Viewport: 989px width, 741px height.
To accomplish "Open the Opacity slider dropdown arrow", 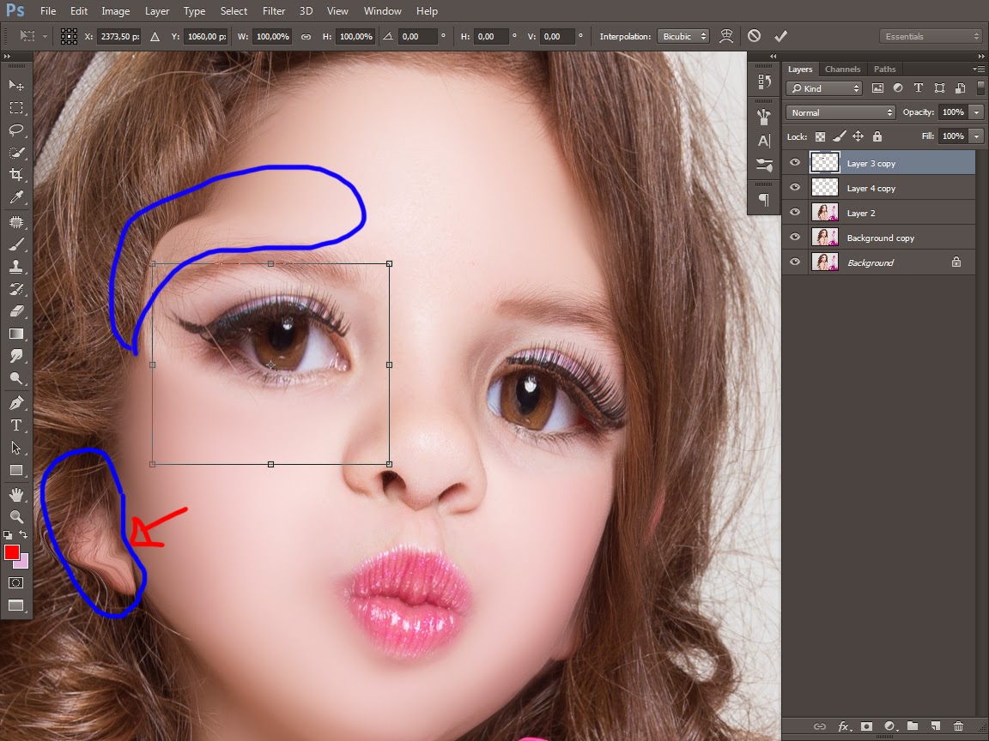I will pyautogui.click(x=976, y=112).
